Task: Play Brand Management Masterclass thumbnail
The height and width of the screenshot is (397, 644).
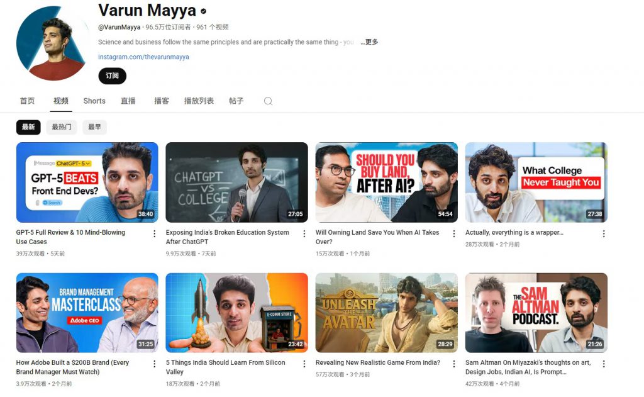Action: point(87,313)
